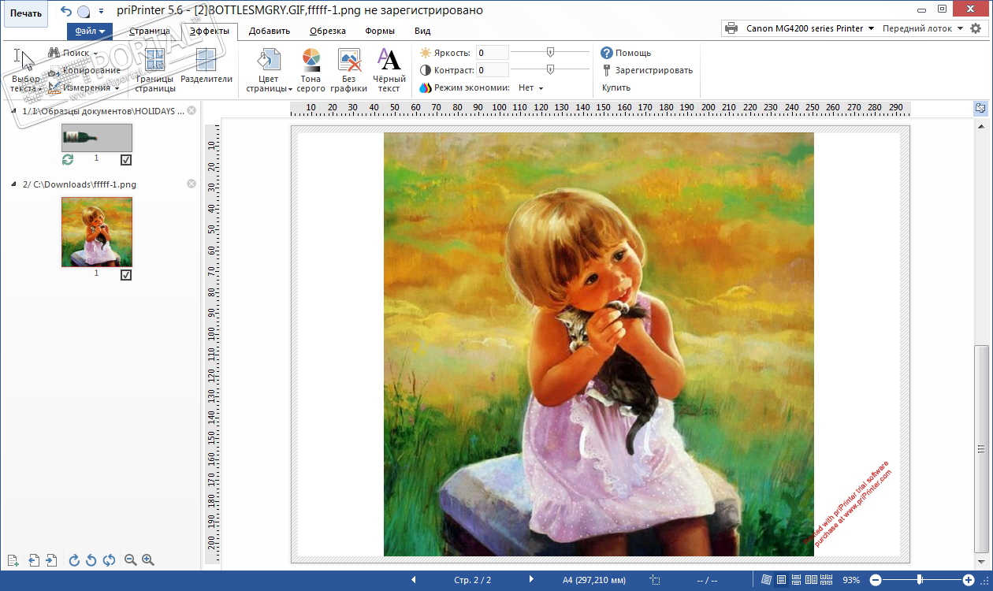Click the round redo button in title bar
Image resolution: width=993 pixels, height=591 pixels.
(84, 12)
